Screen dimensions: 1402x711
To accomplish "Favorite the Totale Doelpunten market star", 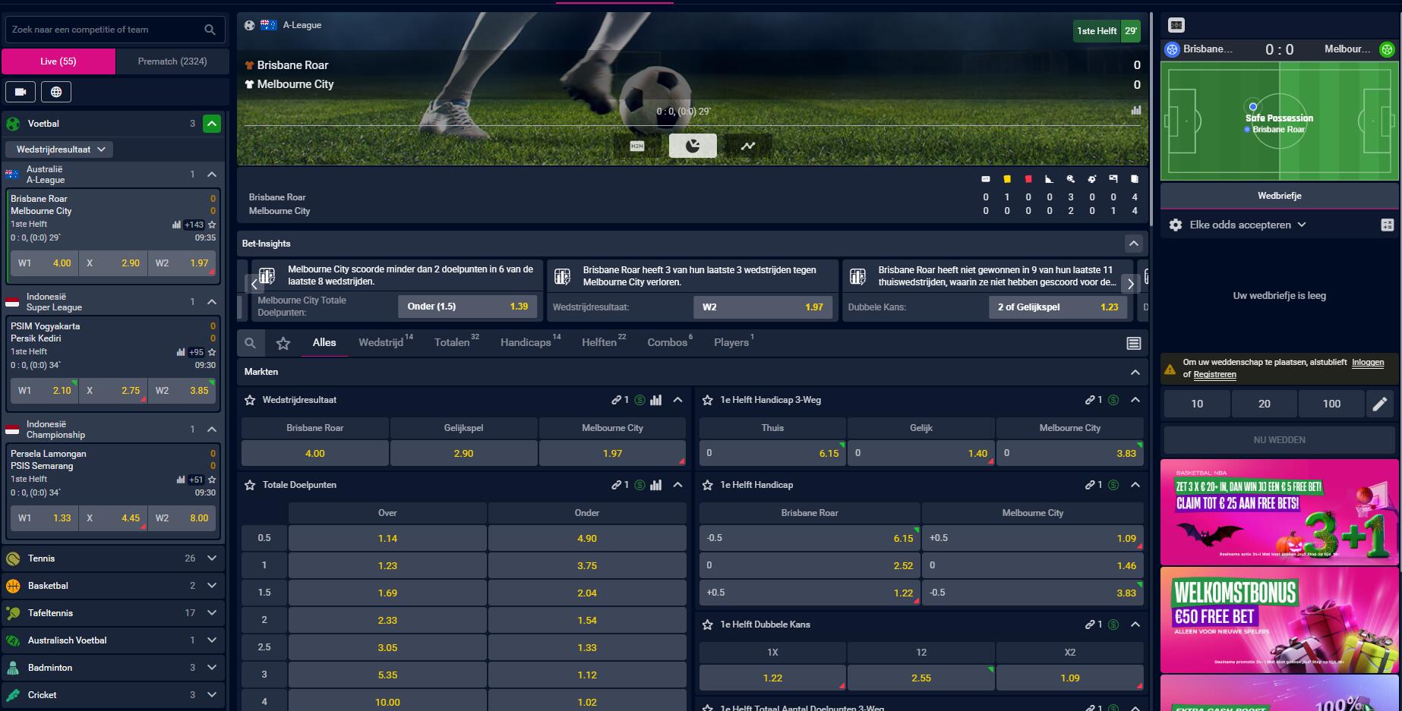I will (x=250, y=485).
